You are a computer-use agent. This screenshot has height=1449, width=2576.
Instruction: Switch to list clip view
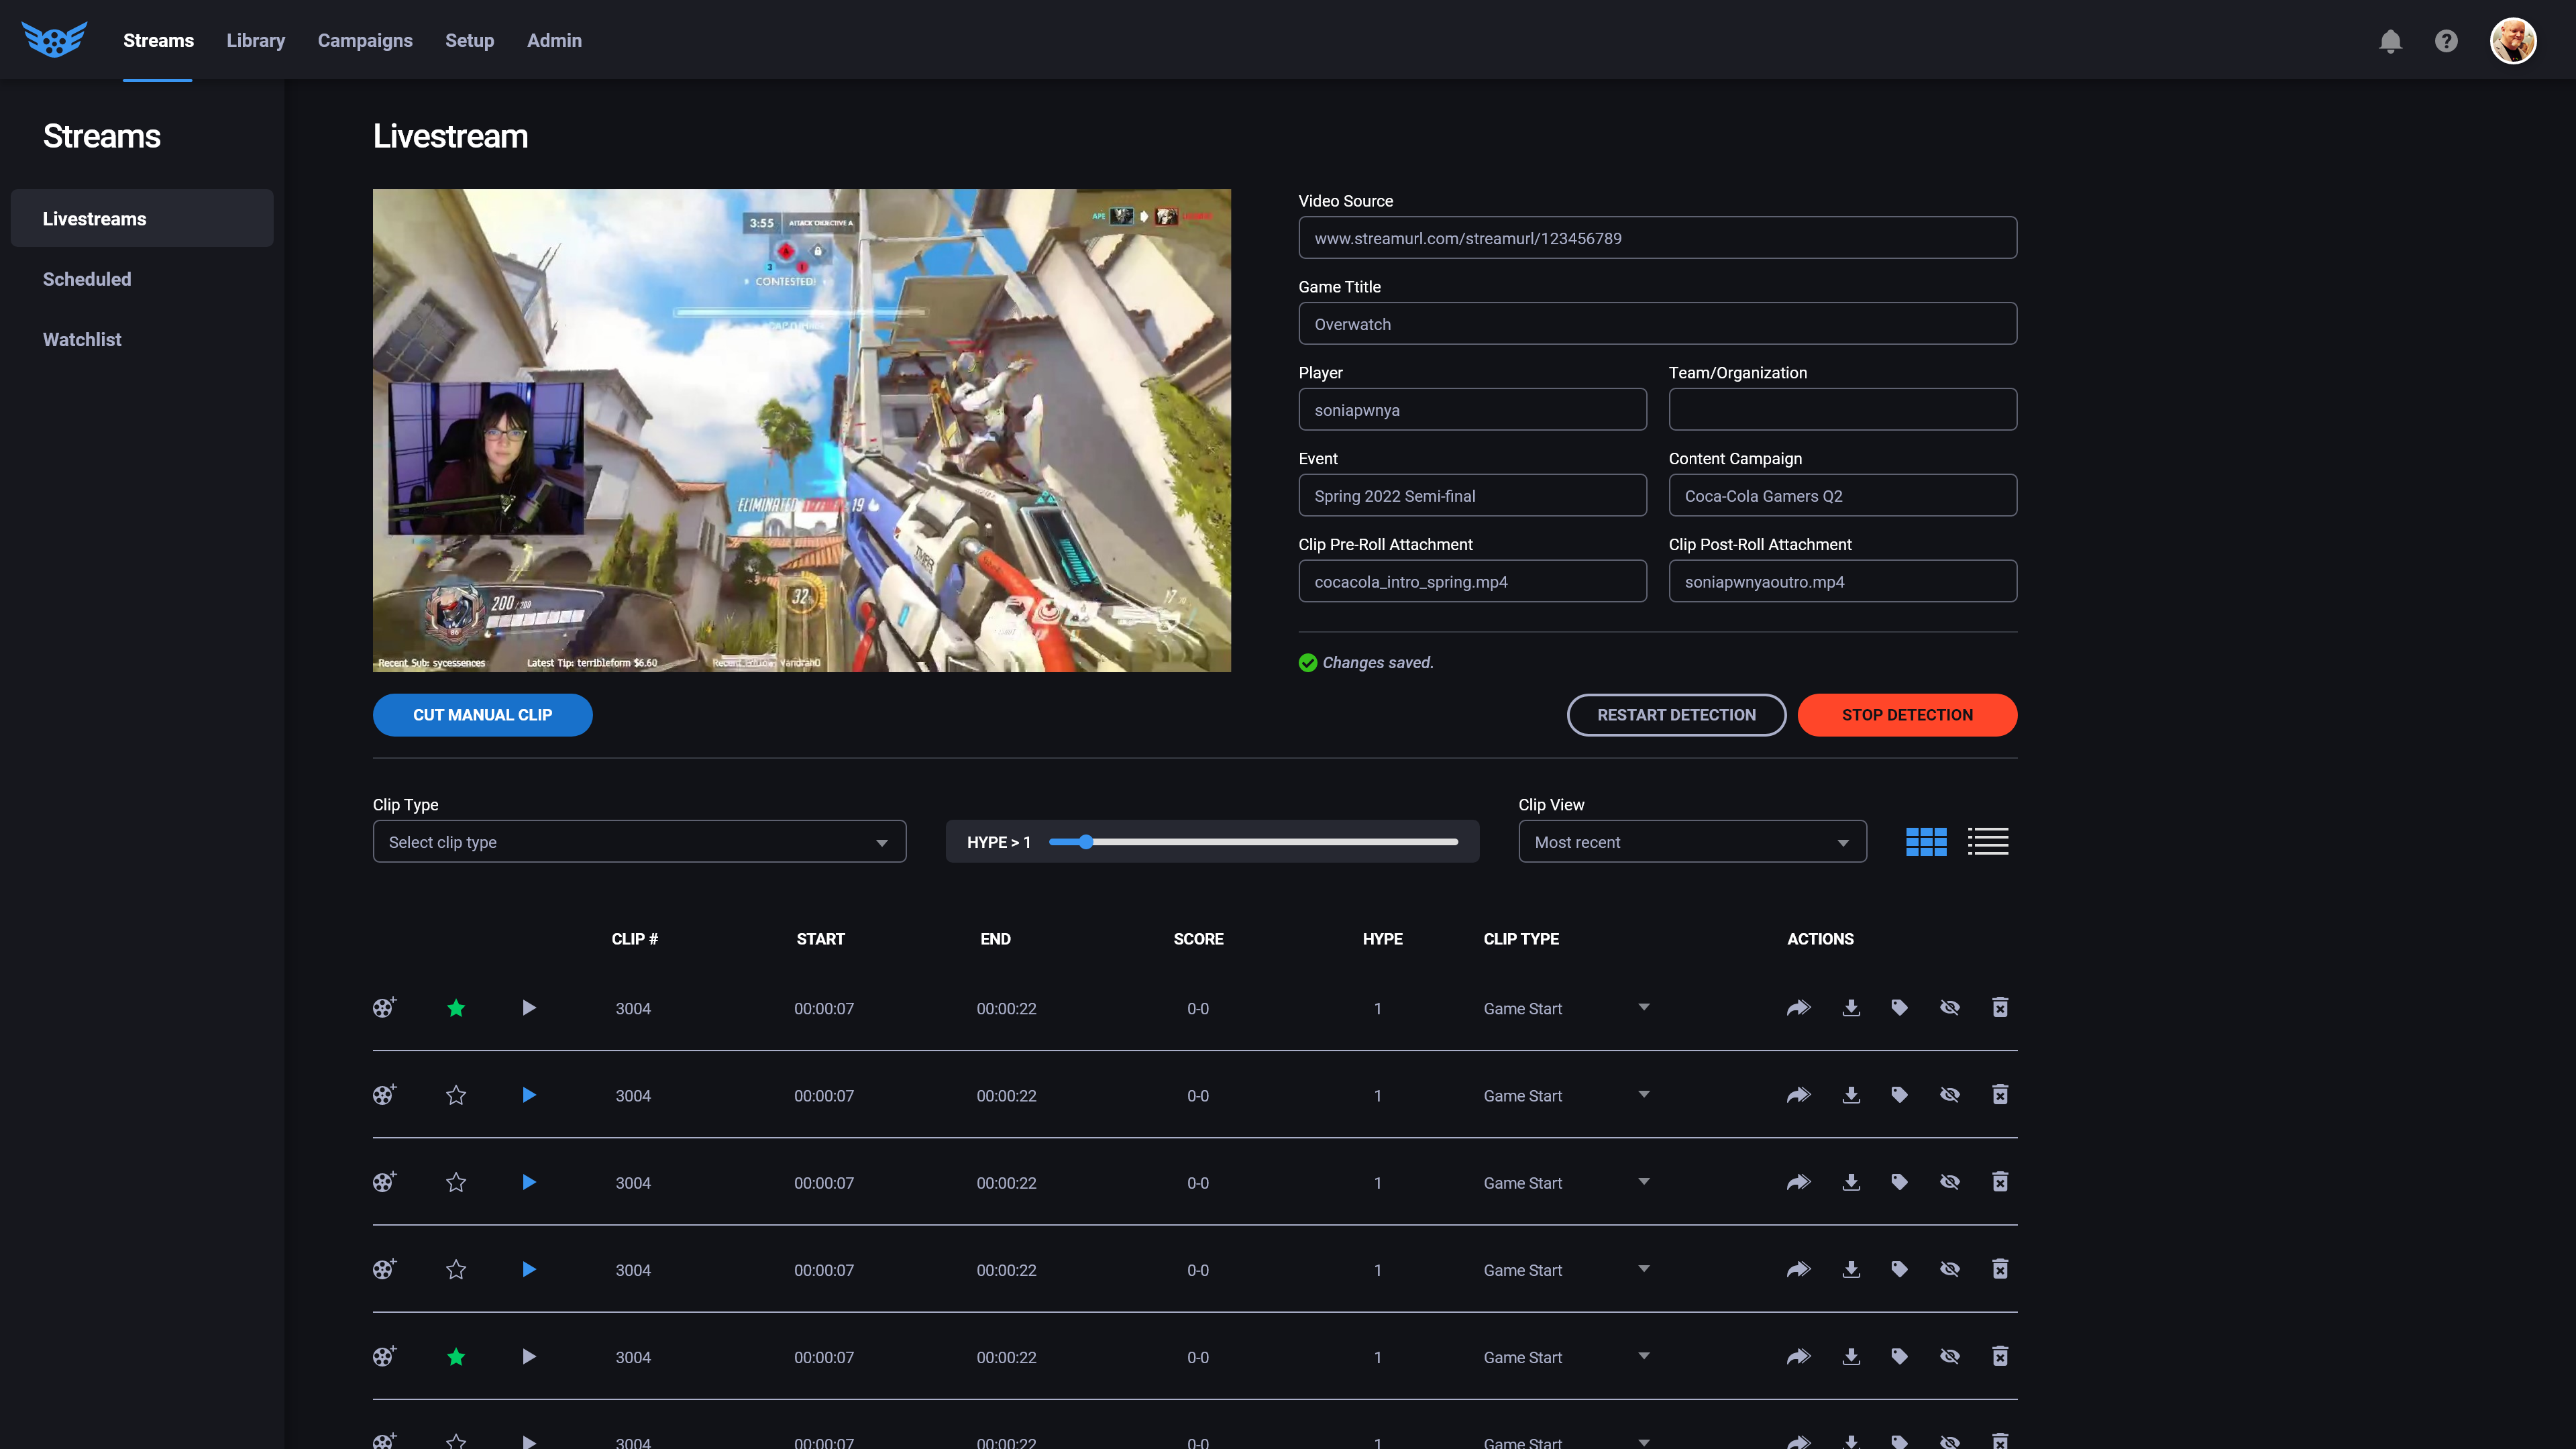coord(1988,842)
